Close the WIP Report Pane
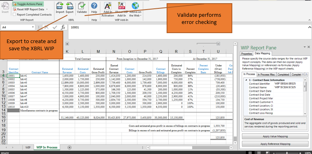Screen dimensions: 312x154 (309, 47)
